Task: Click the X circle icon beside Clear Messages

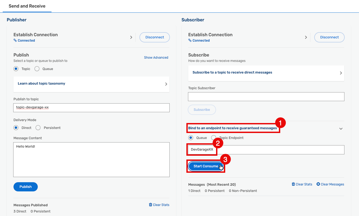Action: pyautogui.click(x=318, y=184)
